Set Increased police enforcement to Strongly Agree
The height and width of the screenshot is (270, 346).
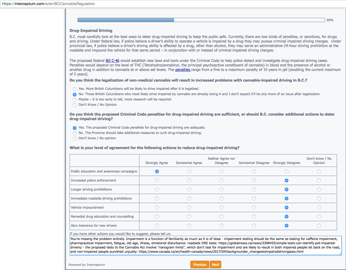pos(157,180)
